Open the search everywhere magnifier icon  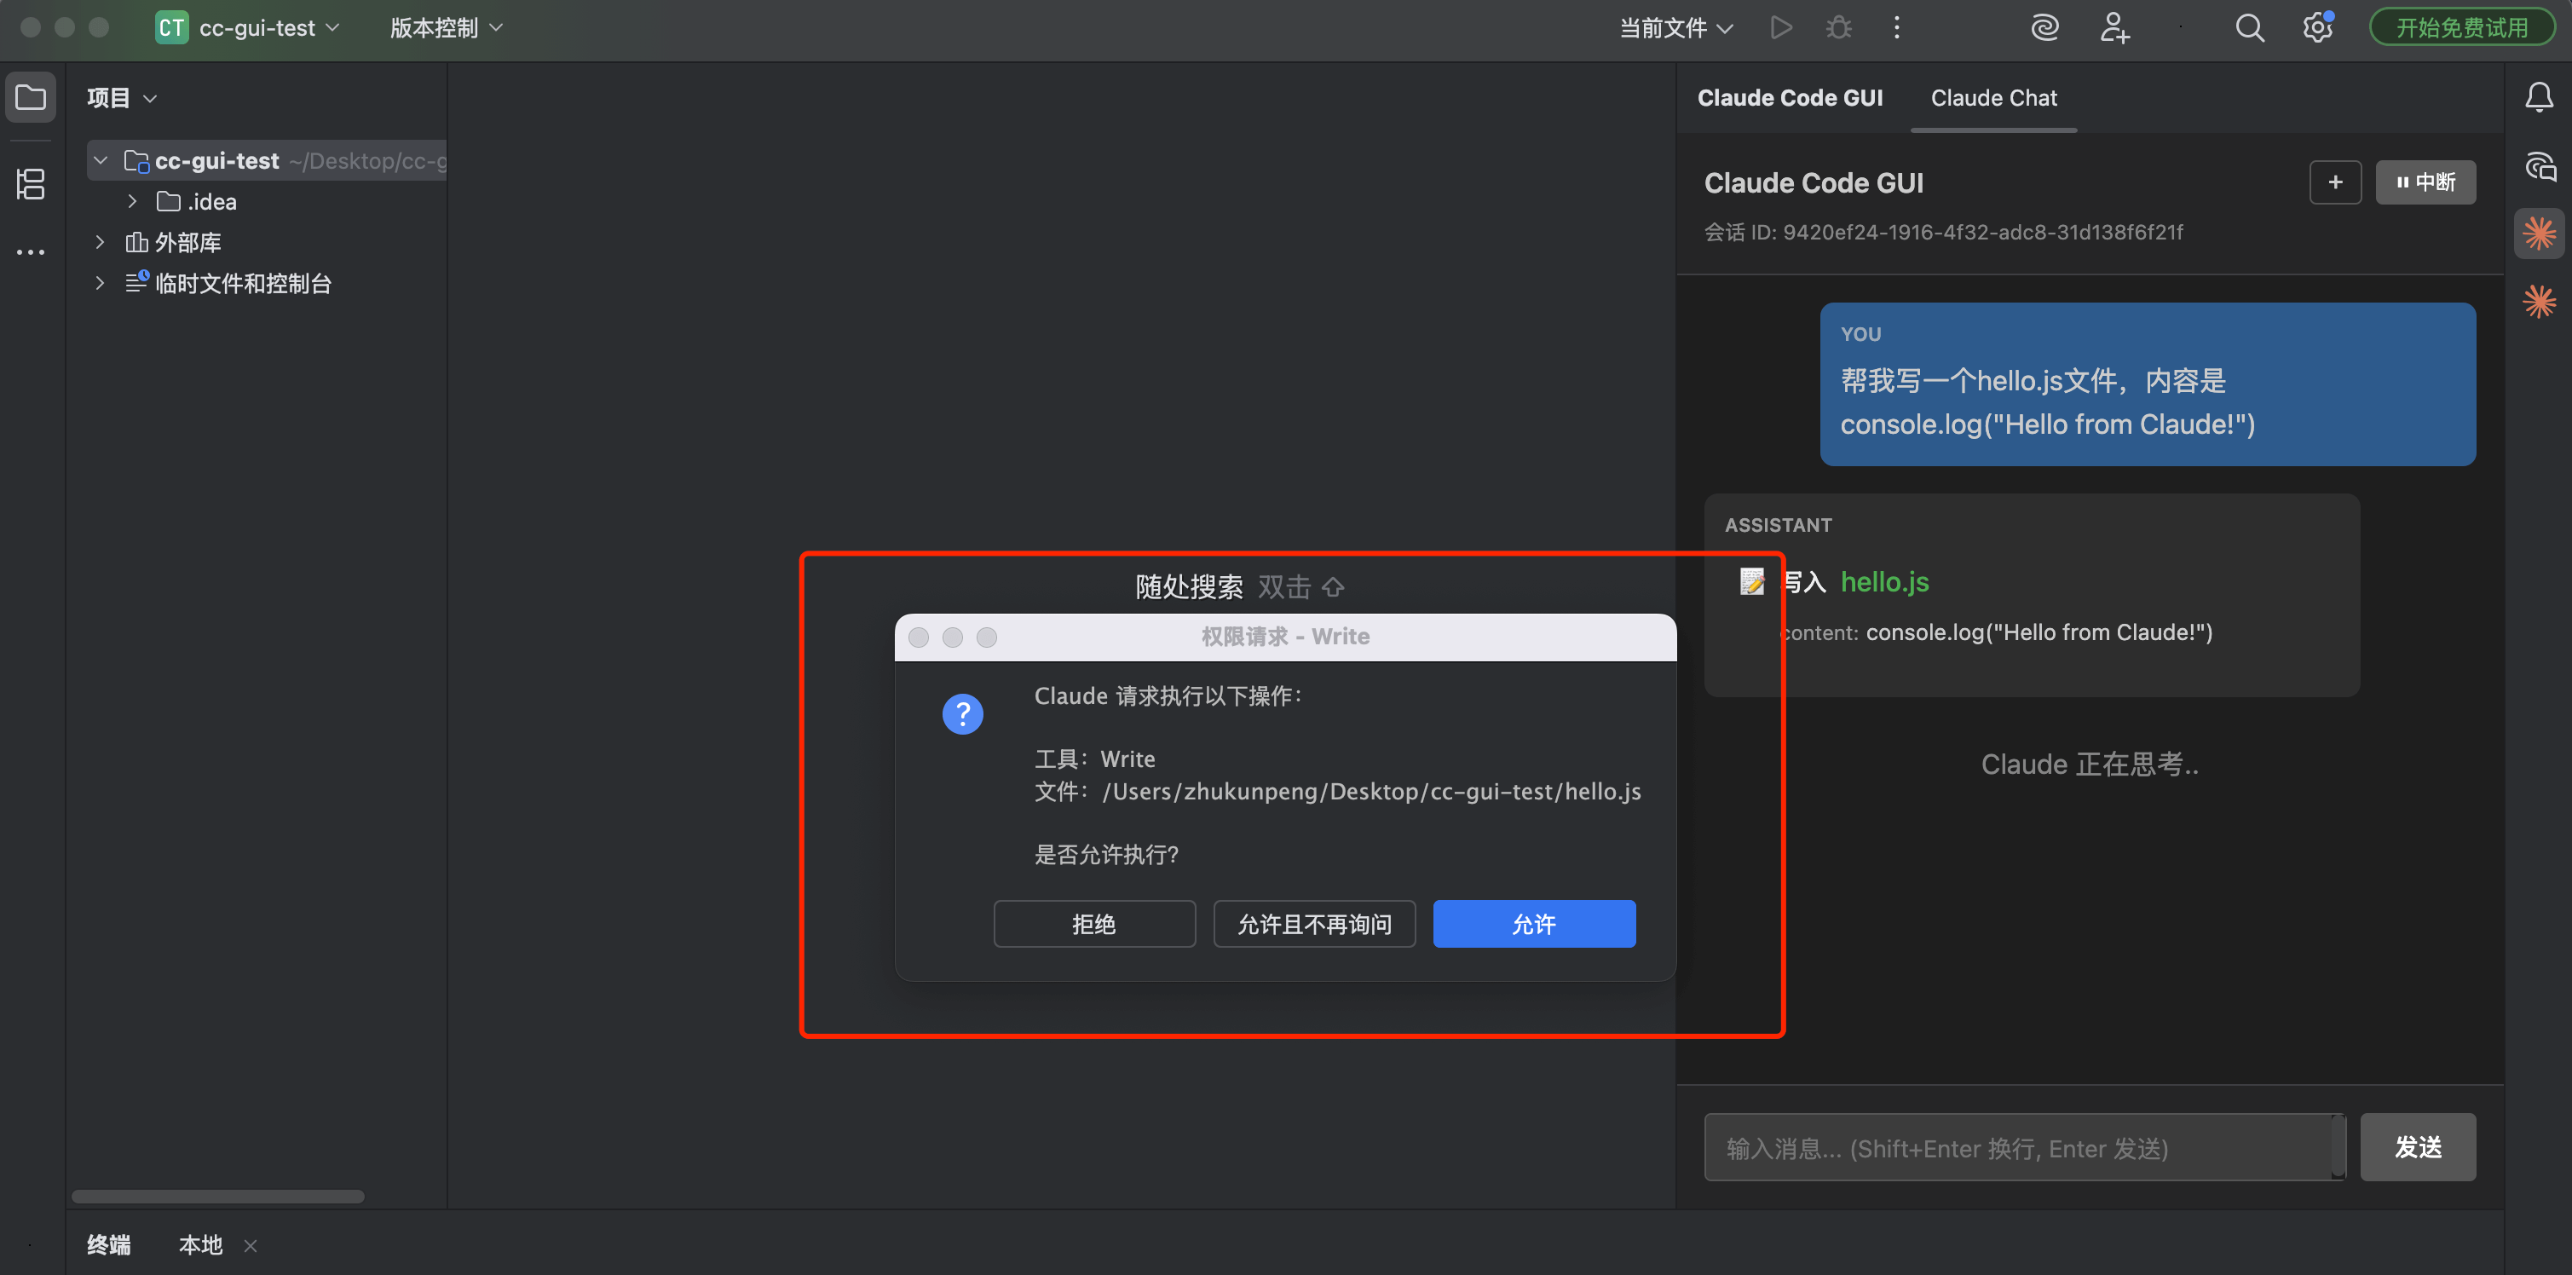tap(2250, 27)
